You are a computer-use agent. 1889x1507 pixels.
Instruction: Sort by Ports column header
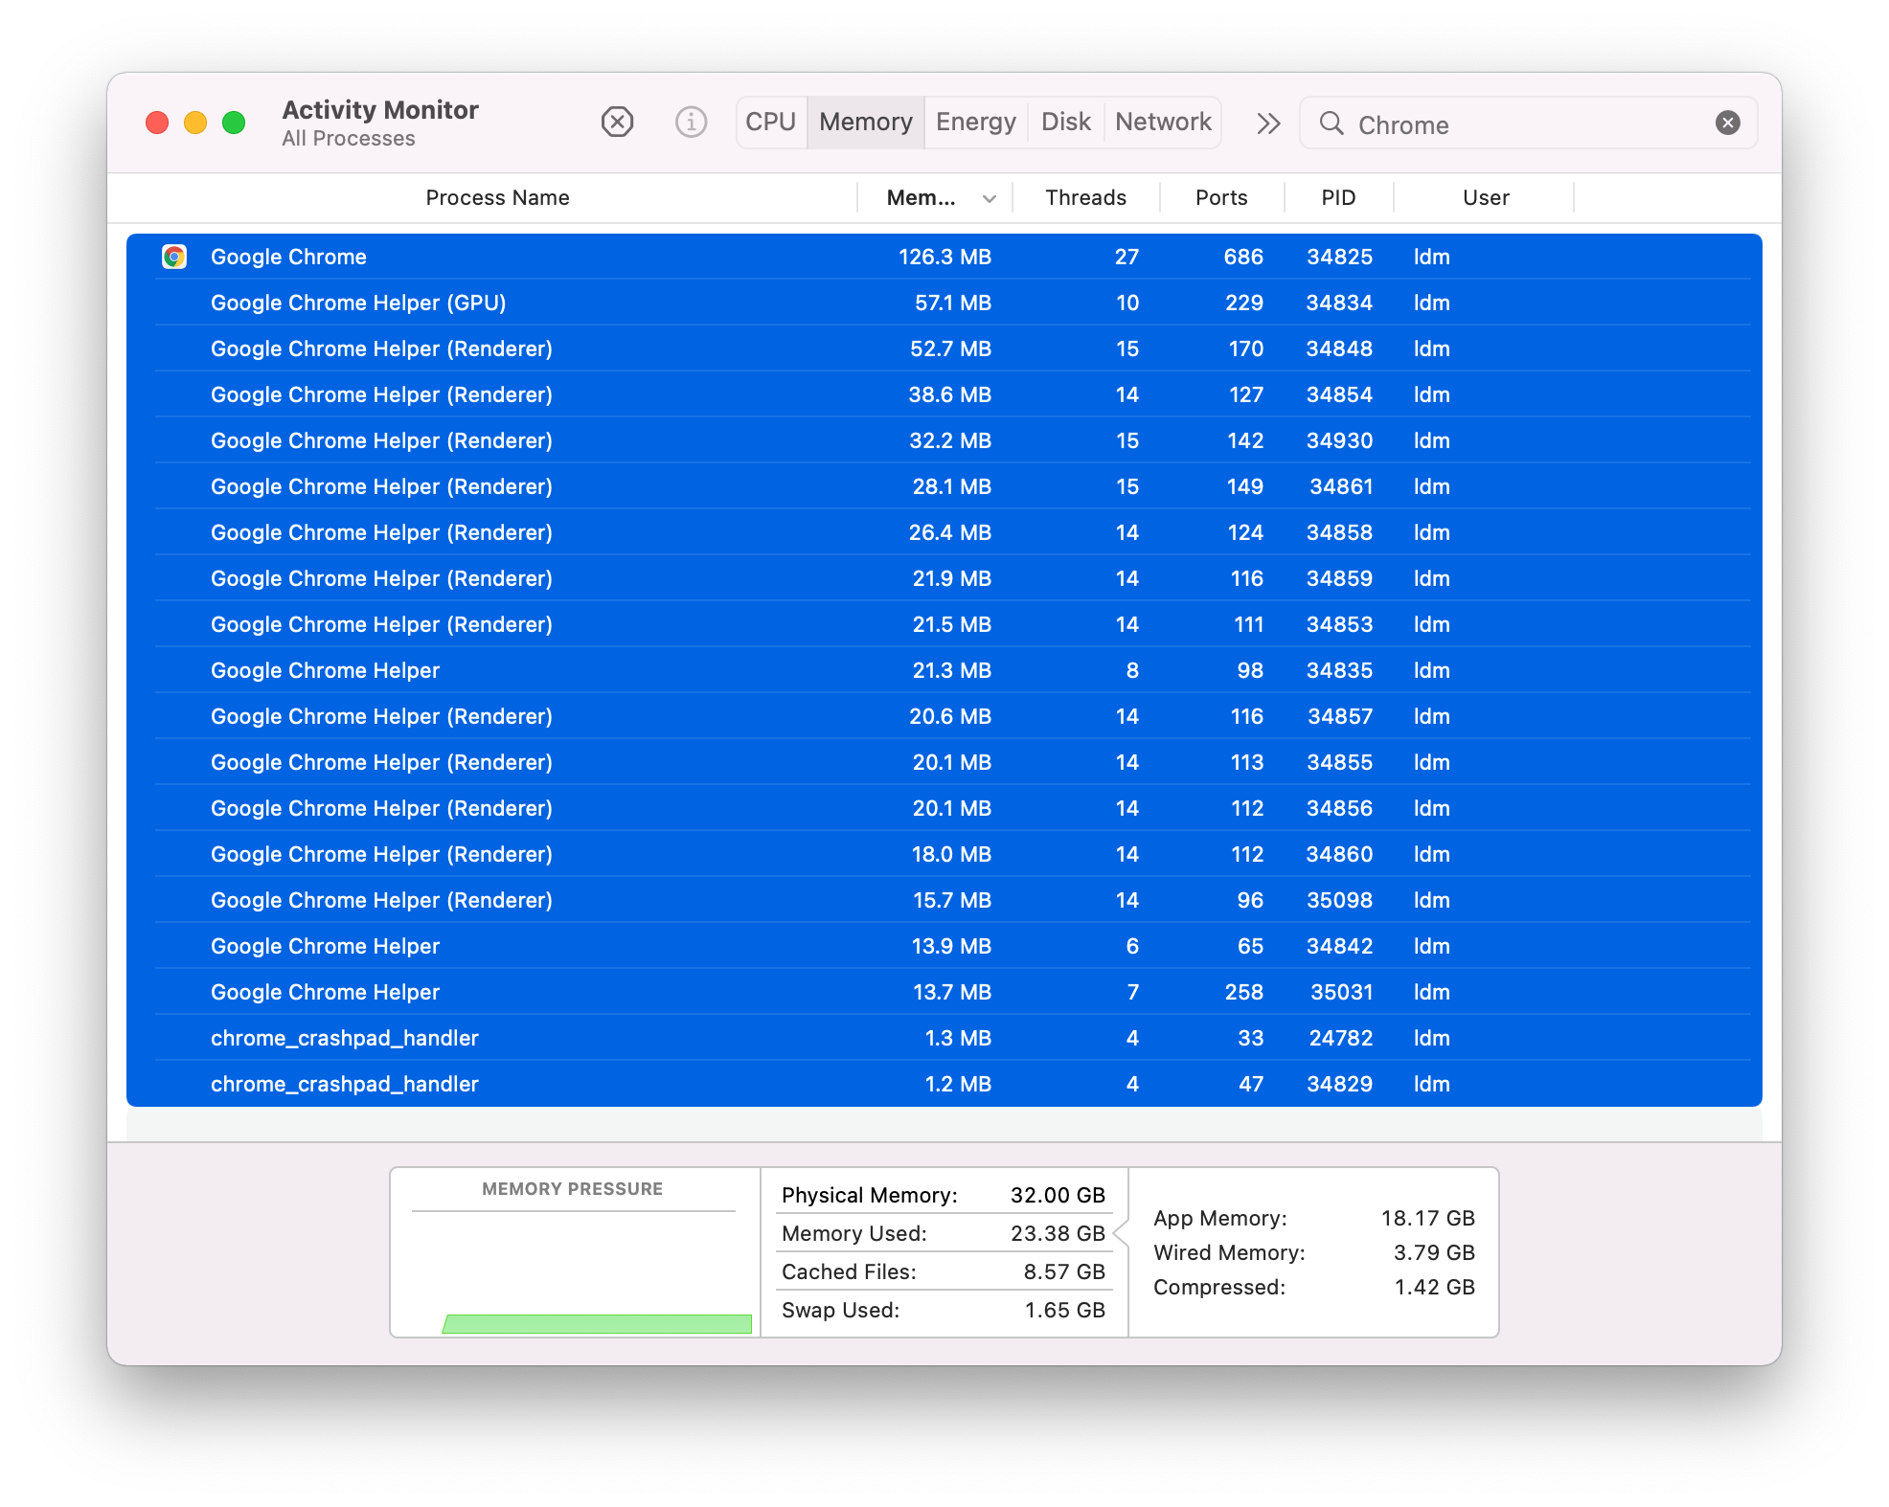pyautogui.click(x=1221, y=198)
